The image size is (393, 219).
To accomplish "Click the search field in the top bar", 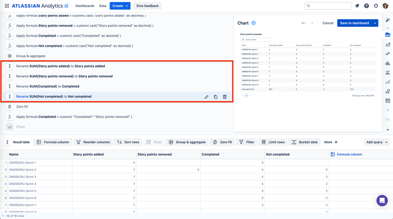I will pyautogui.click(x=328, y=6).
